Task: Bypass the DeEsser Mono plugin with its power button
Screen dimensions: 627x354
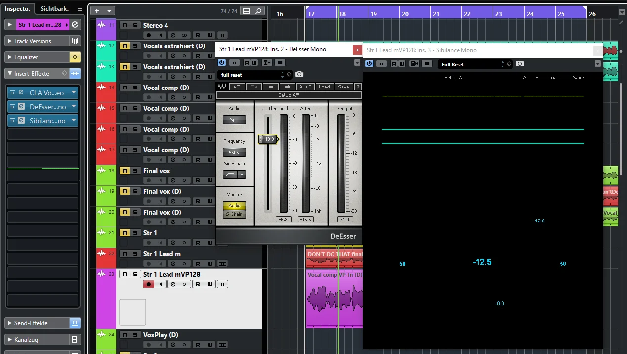Action: 221,63
